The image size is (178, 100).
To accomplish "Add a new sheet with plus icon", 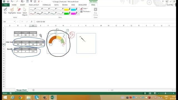I will (x=33, y=90).
